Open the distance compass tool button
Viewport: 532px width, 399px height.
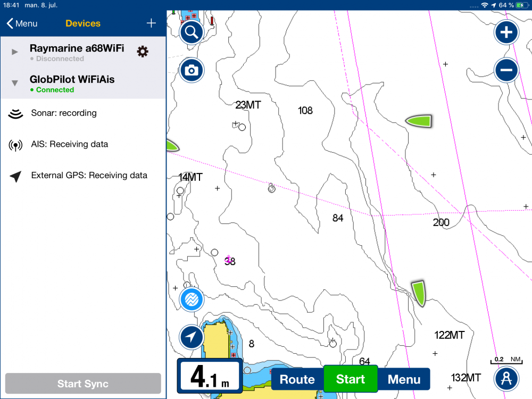click(506, 378)
